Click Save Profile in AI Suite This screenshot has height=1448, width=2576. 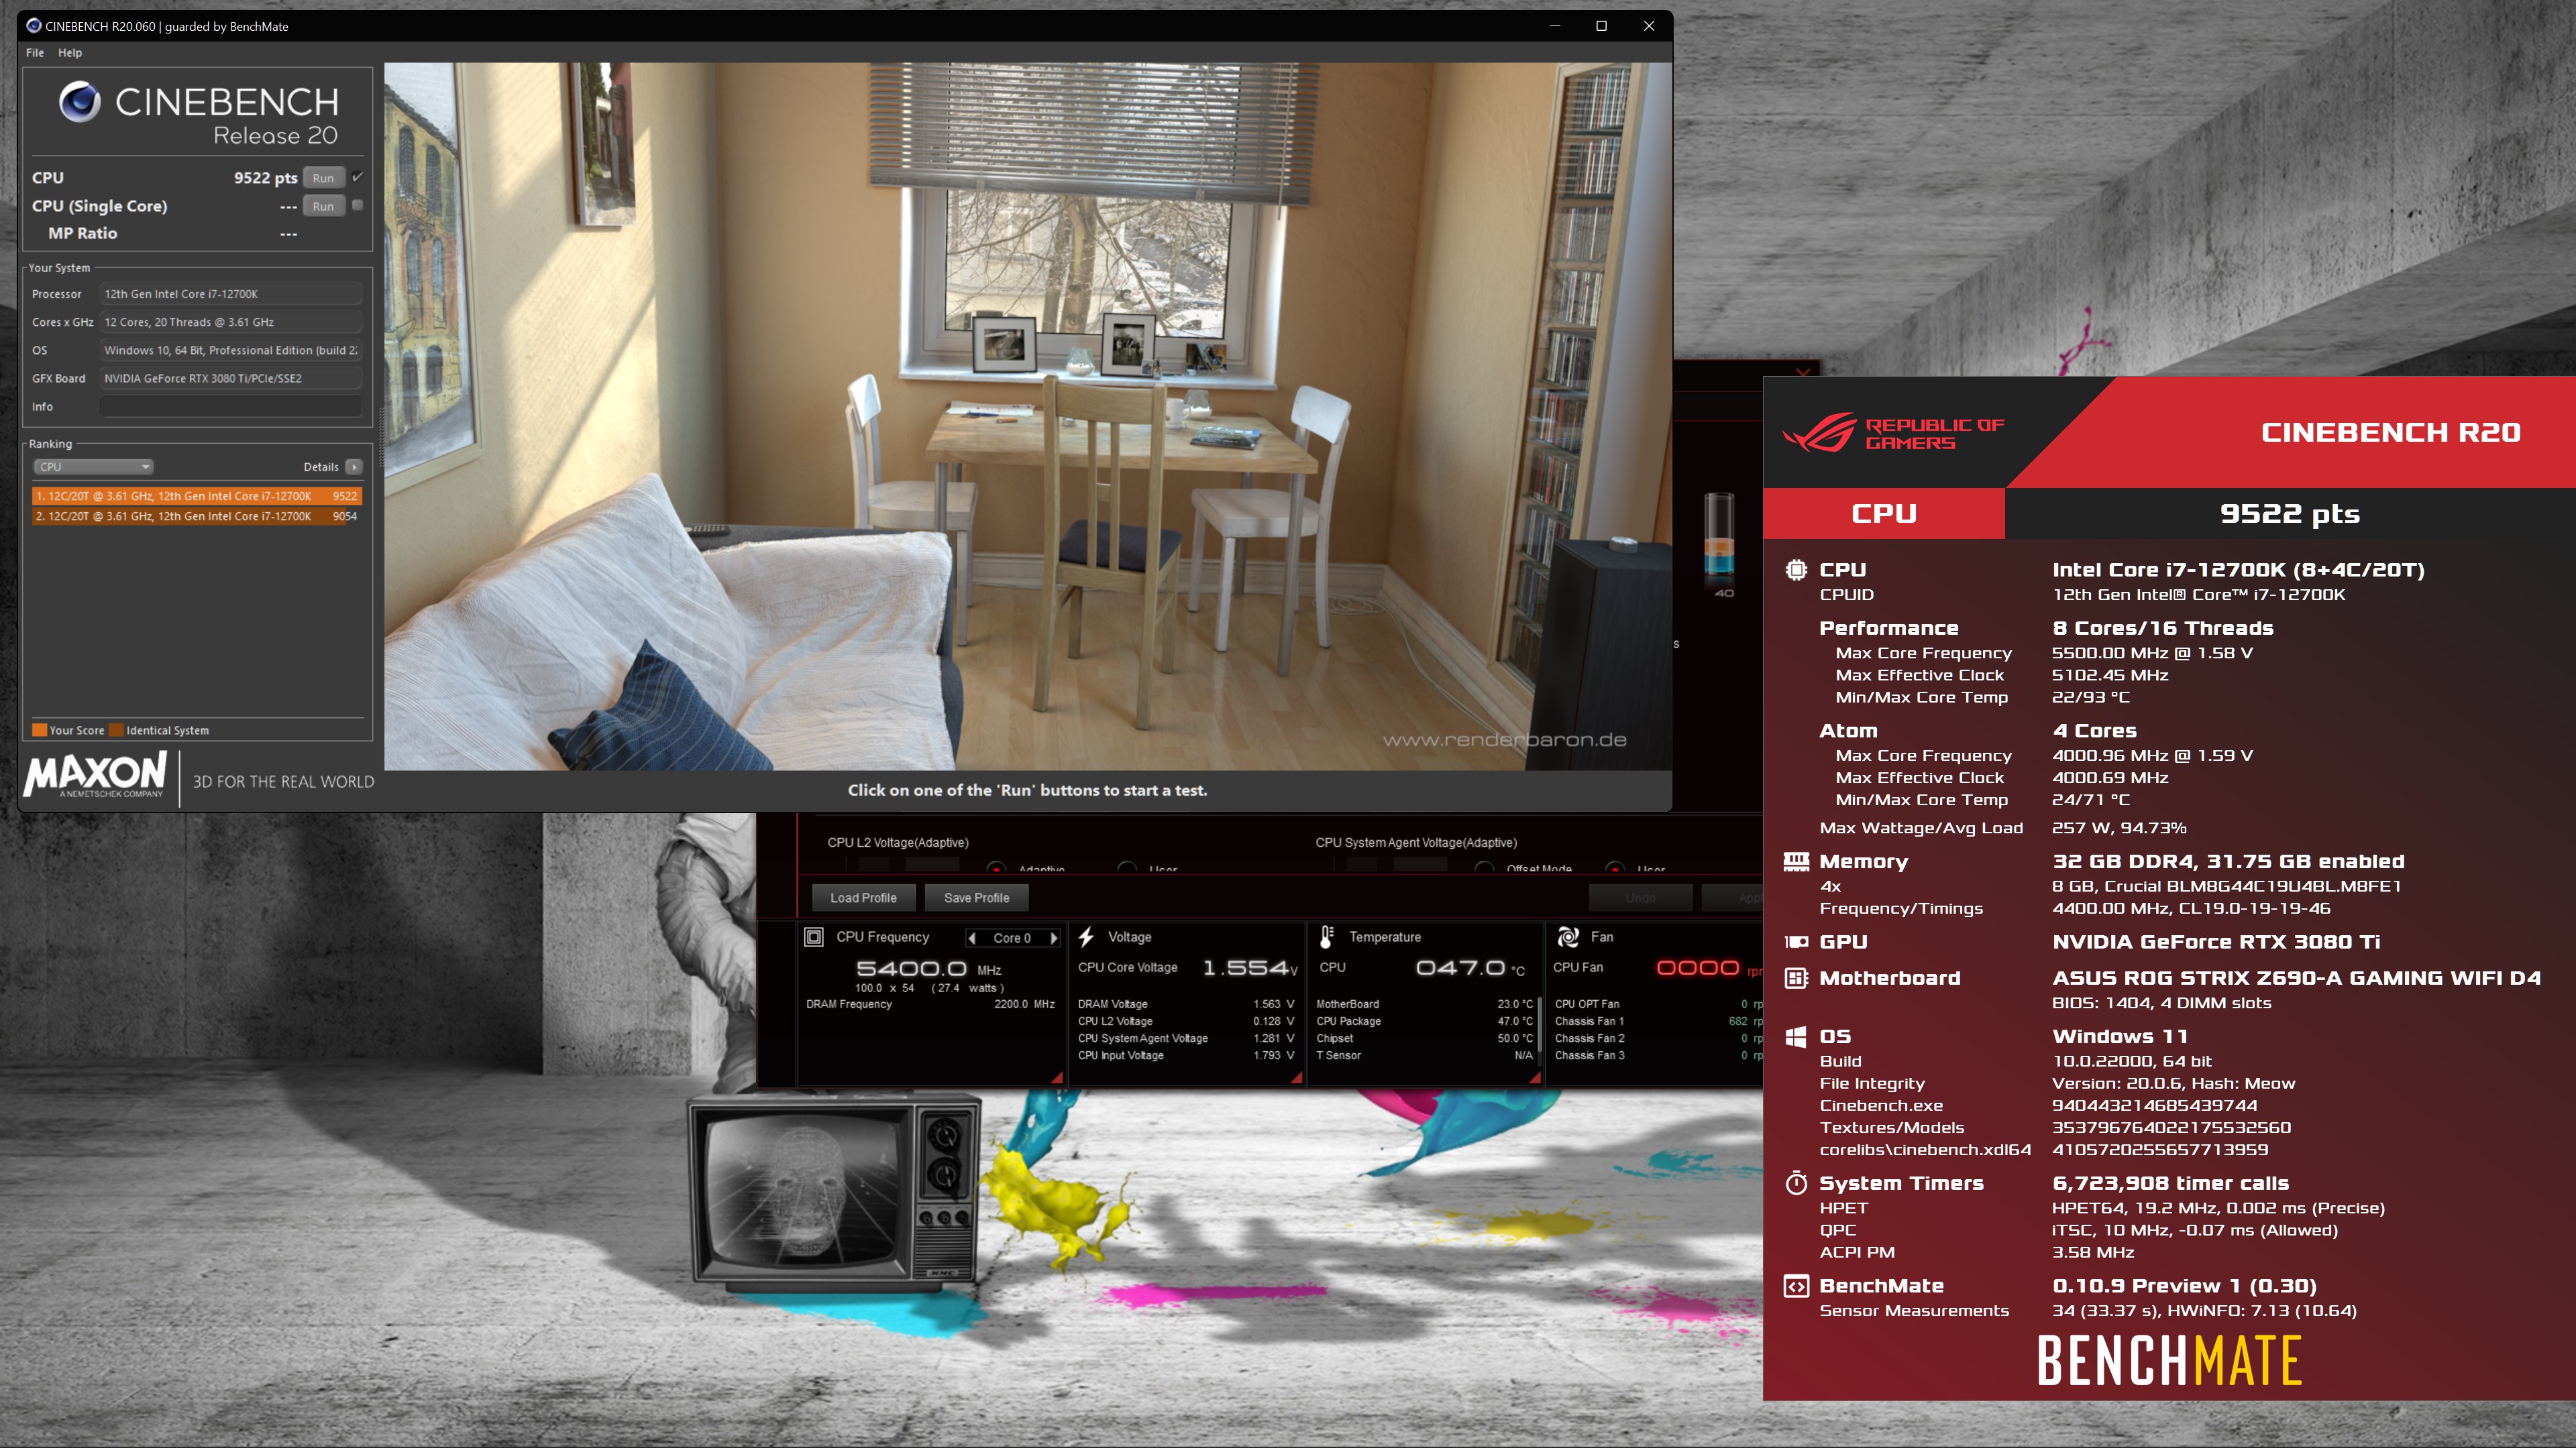click(x=976, y=898)
